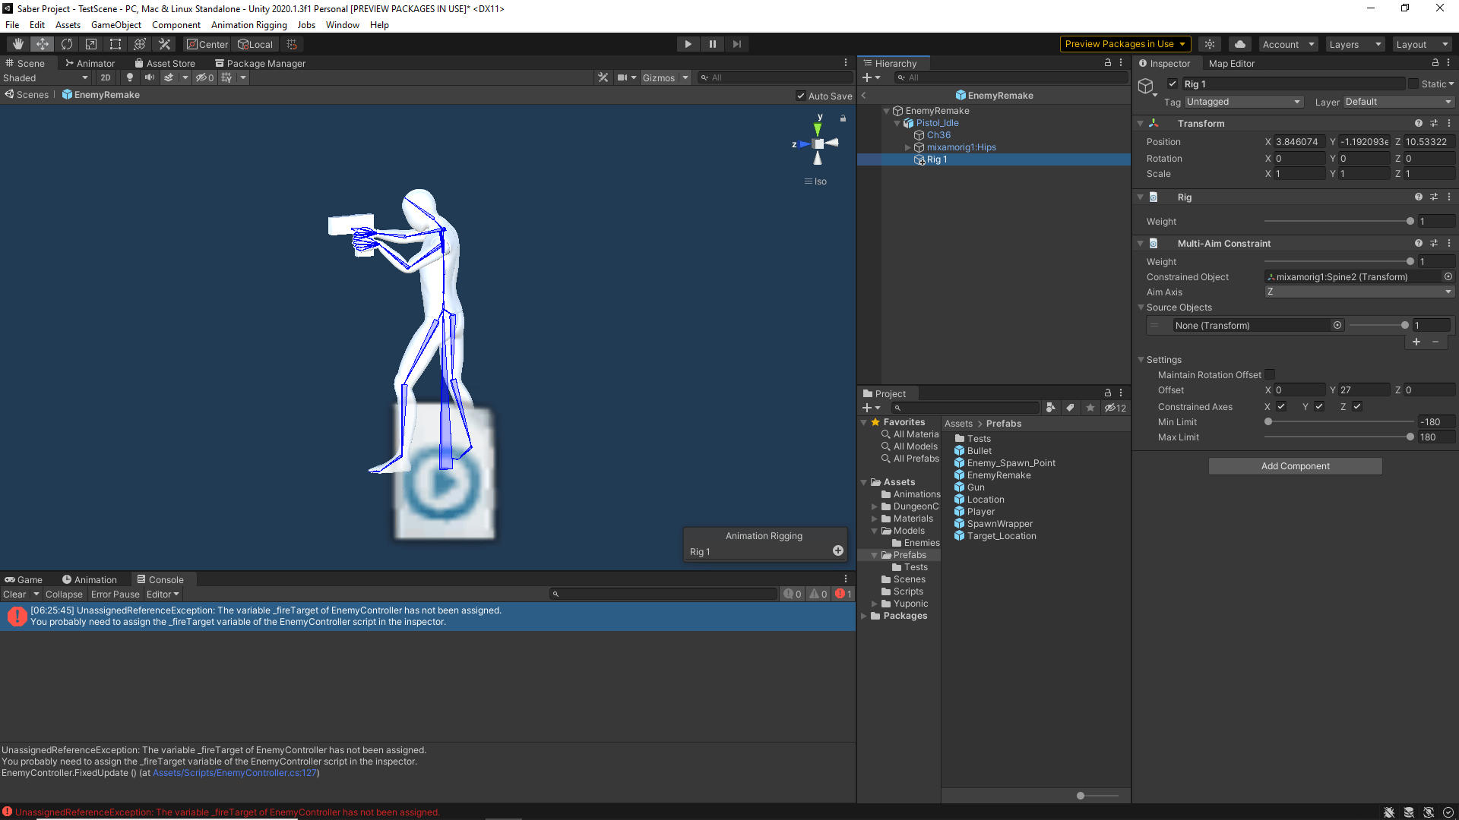This screenshot has width=1459, height=820.
Task: Click the Add Component button
Action: pos(1295,466)
